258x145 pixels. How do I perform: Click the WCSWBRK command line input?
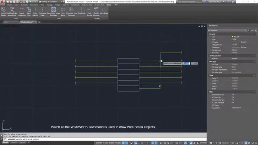[x=105, y=139]
